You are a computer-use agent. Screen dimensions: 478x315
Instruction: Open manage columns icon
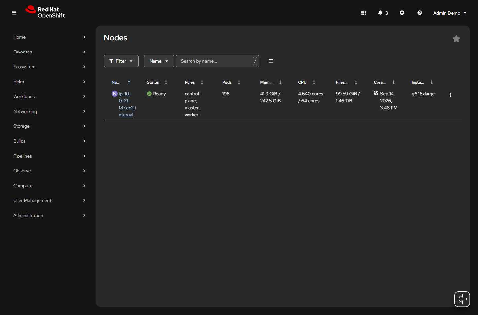(271, 61)
